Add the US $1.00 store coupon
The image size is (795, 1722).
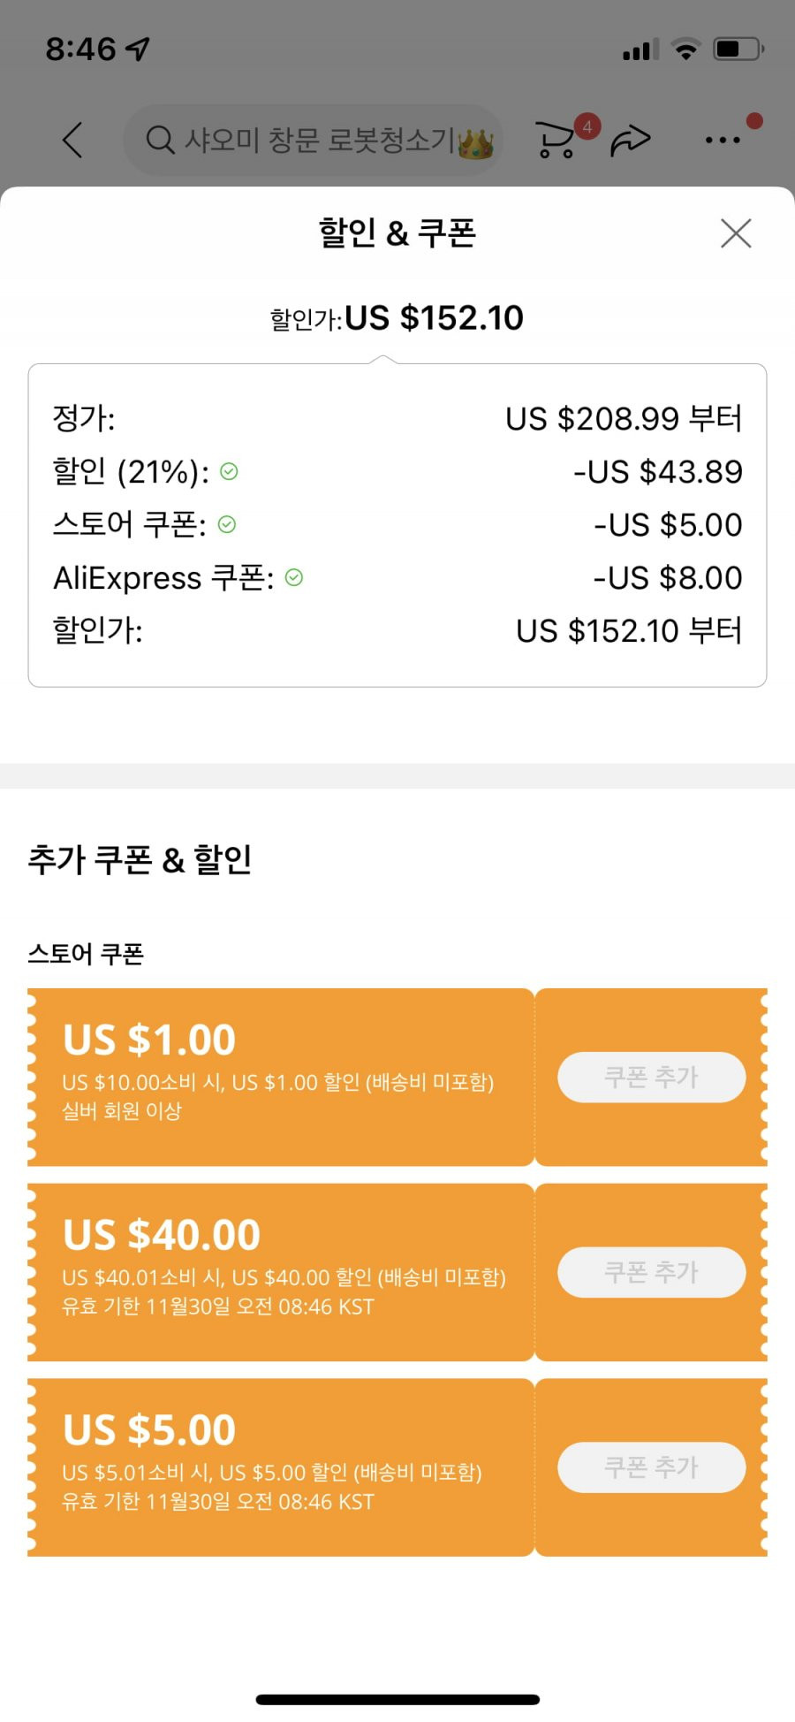coord(652,1077)
